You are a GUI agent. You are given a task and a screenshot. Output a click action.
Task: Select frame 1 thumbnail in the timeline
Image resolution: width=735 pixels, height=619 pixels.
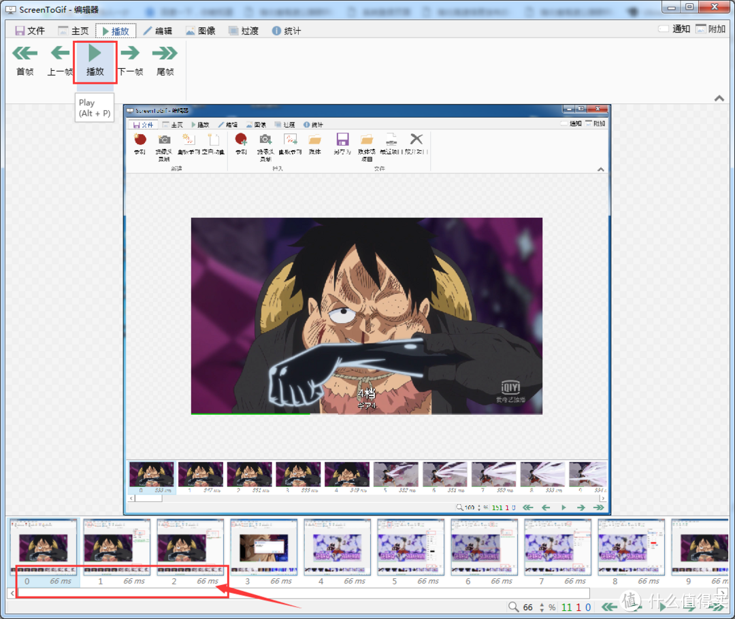(117, 547)
